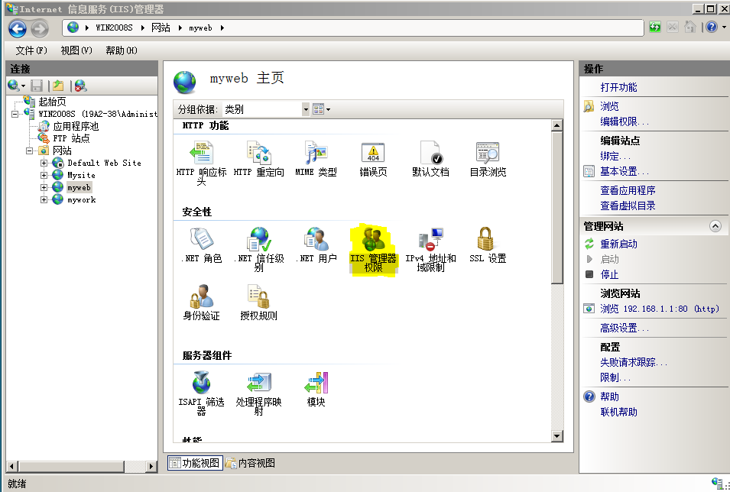Click WIN2008S in the address breadcrumb
This screenshot has height=492, width=730.
tap(114, 28)
